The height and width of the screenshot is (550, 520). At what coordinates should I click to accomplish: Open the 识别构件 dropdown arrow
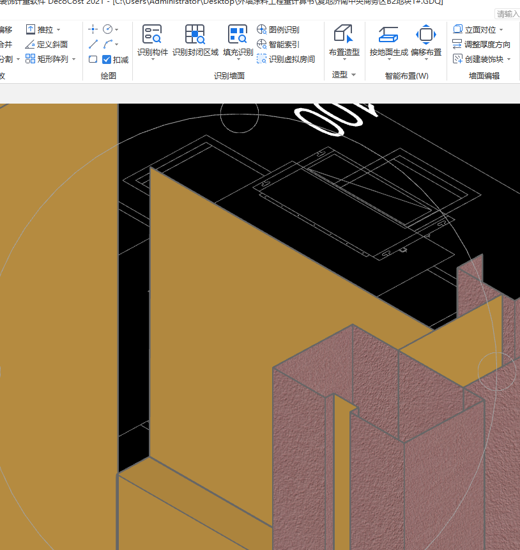pyautogui.click(x=153, y=59)
